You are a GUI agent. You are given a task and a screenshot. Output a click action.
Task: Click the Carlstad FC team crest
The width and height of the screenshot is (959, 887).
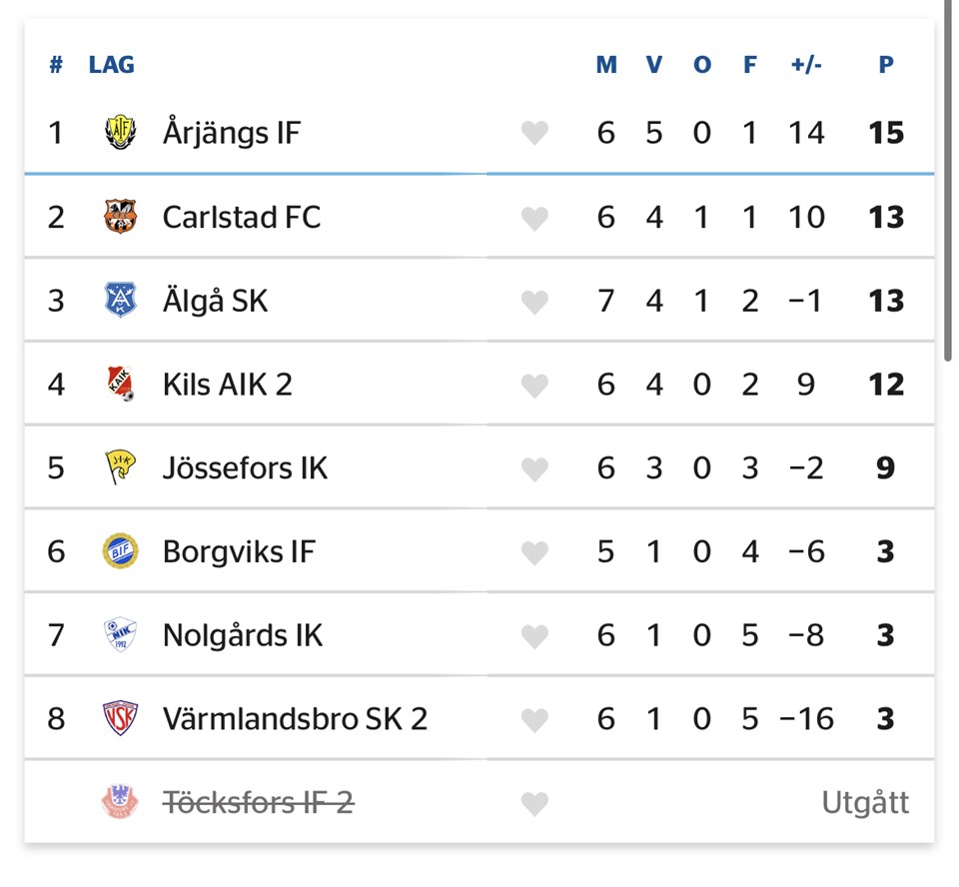coord(120,217)
